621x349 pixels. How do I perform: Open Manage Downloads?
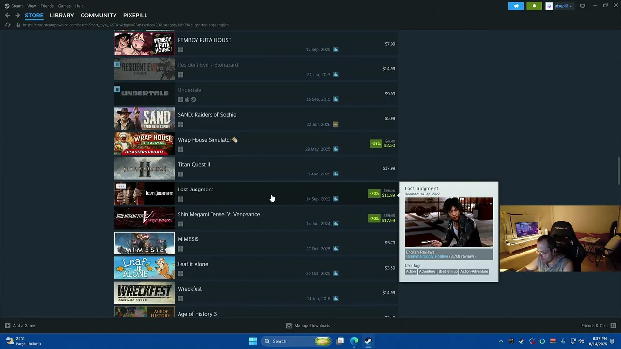tap(308, 326)
